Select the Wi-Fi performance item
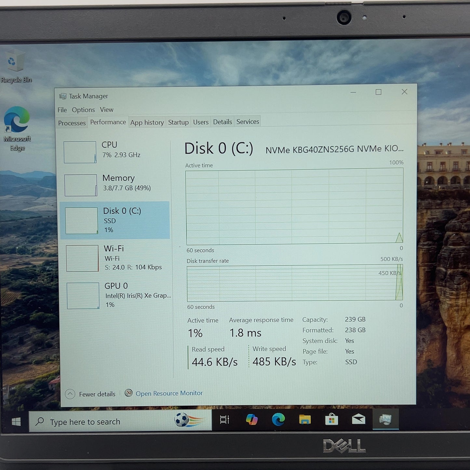Viewport: 470px width, 470px height. (116, 258)
